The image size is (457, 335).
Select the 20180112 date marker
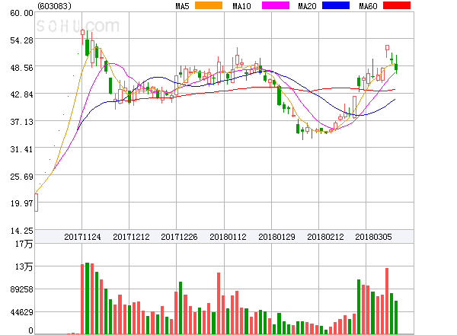[x=228, y=237]
